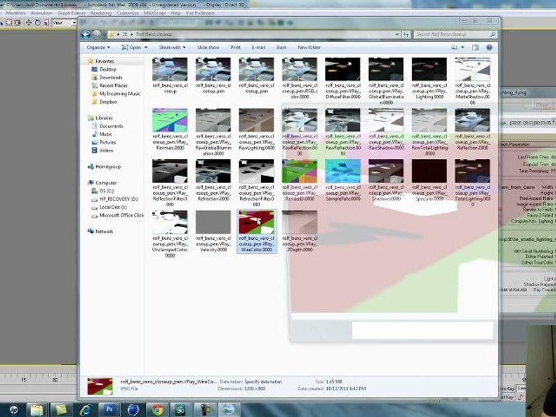Viewport: 556px width, 417px height.
Task: Click Specify date taken in details pane
Action: click(263, 382)
